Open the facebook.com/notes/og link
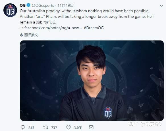The width and height of the screenshot is (166, 131). click(53, 28)
